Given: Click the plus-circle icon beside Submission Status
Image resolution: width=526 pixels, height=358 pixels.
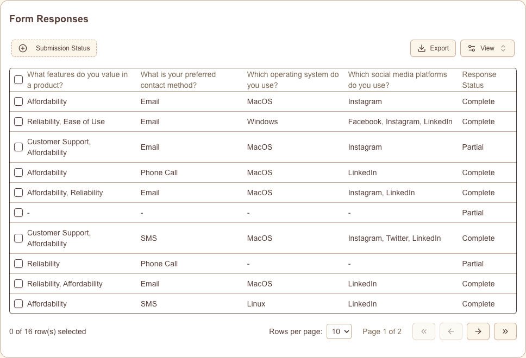Looking at the screenshot, I should (x=23, y=48).
